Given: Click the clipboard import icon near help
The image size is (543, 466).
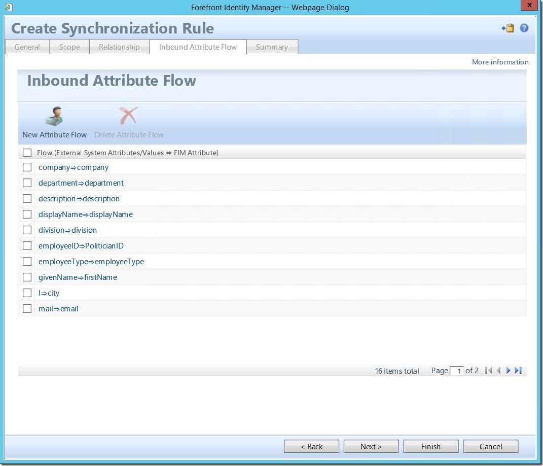Looking at the screenshot, I should [508, 28].
